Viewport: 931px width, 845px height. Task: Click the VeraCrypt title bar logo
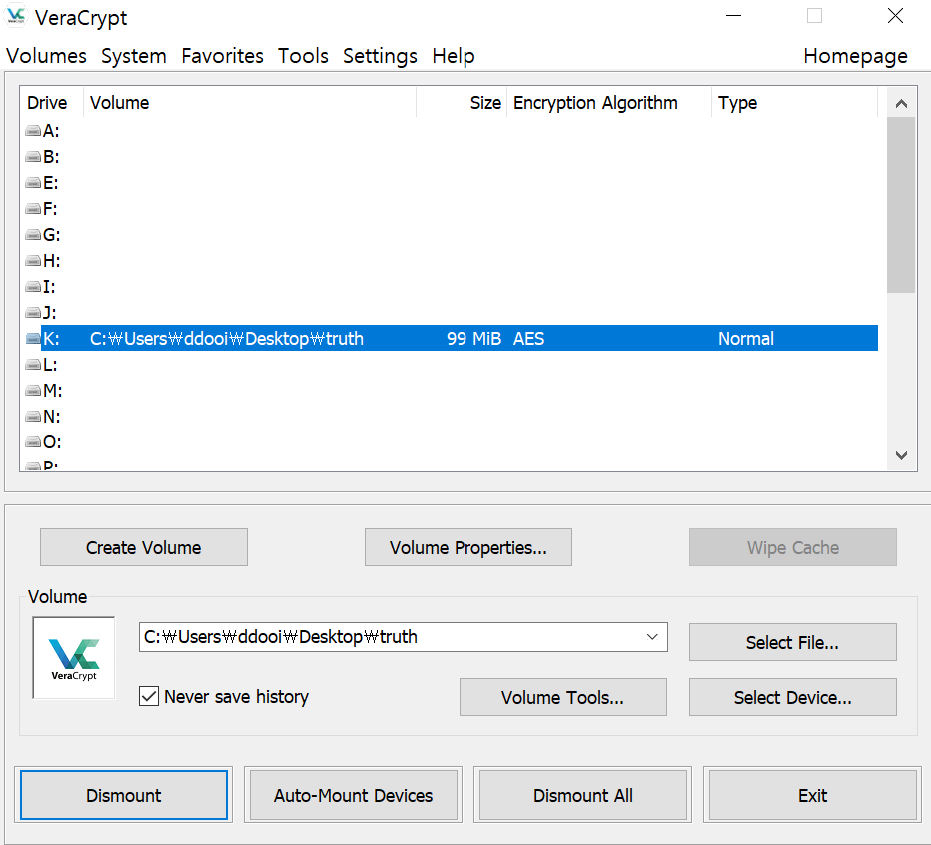(16, 16)
